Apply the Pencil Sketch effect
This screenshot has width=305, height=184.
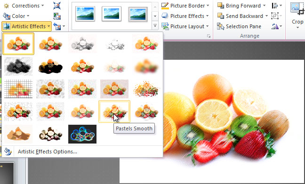114,44
